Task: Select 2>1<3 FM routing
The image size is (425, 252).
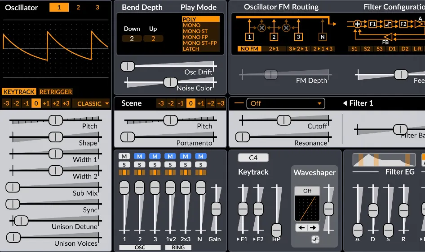Action: tap(323, 49)
